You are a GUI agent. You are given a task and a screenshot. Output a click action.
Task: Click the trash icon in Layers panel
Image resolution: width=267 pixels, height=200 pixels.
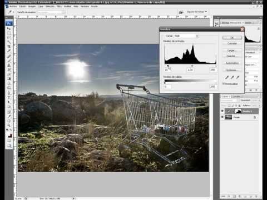click(x=256, y=196)
